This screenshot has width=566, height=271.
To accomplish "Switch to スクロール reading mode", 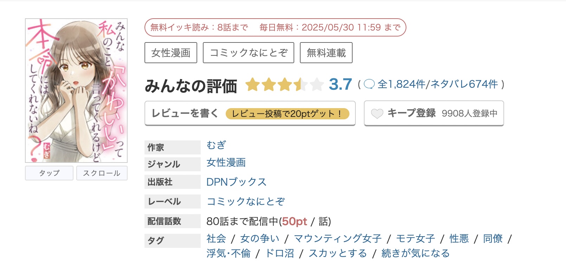I will 102,173.
